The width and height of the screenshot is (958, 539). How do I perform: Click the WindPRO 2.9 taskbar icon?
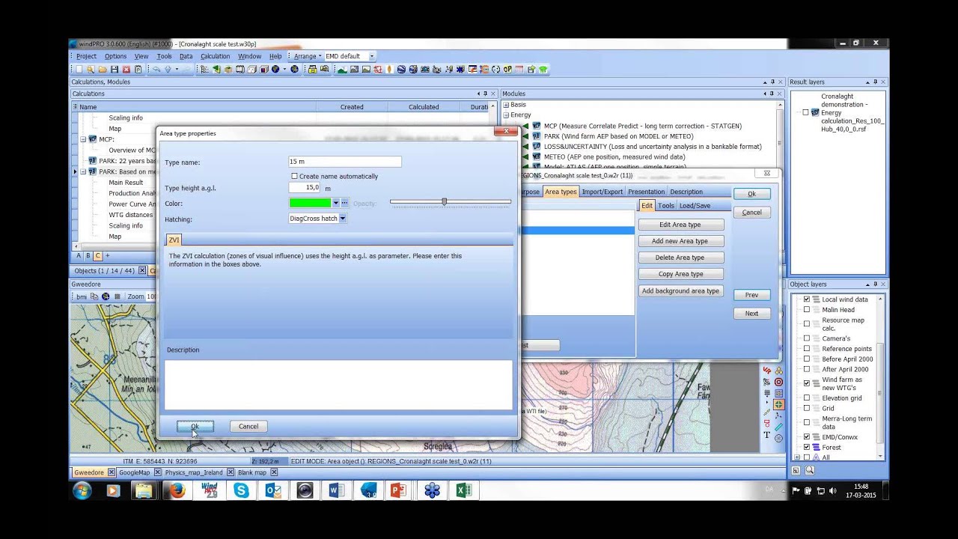209,490
